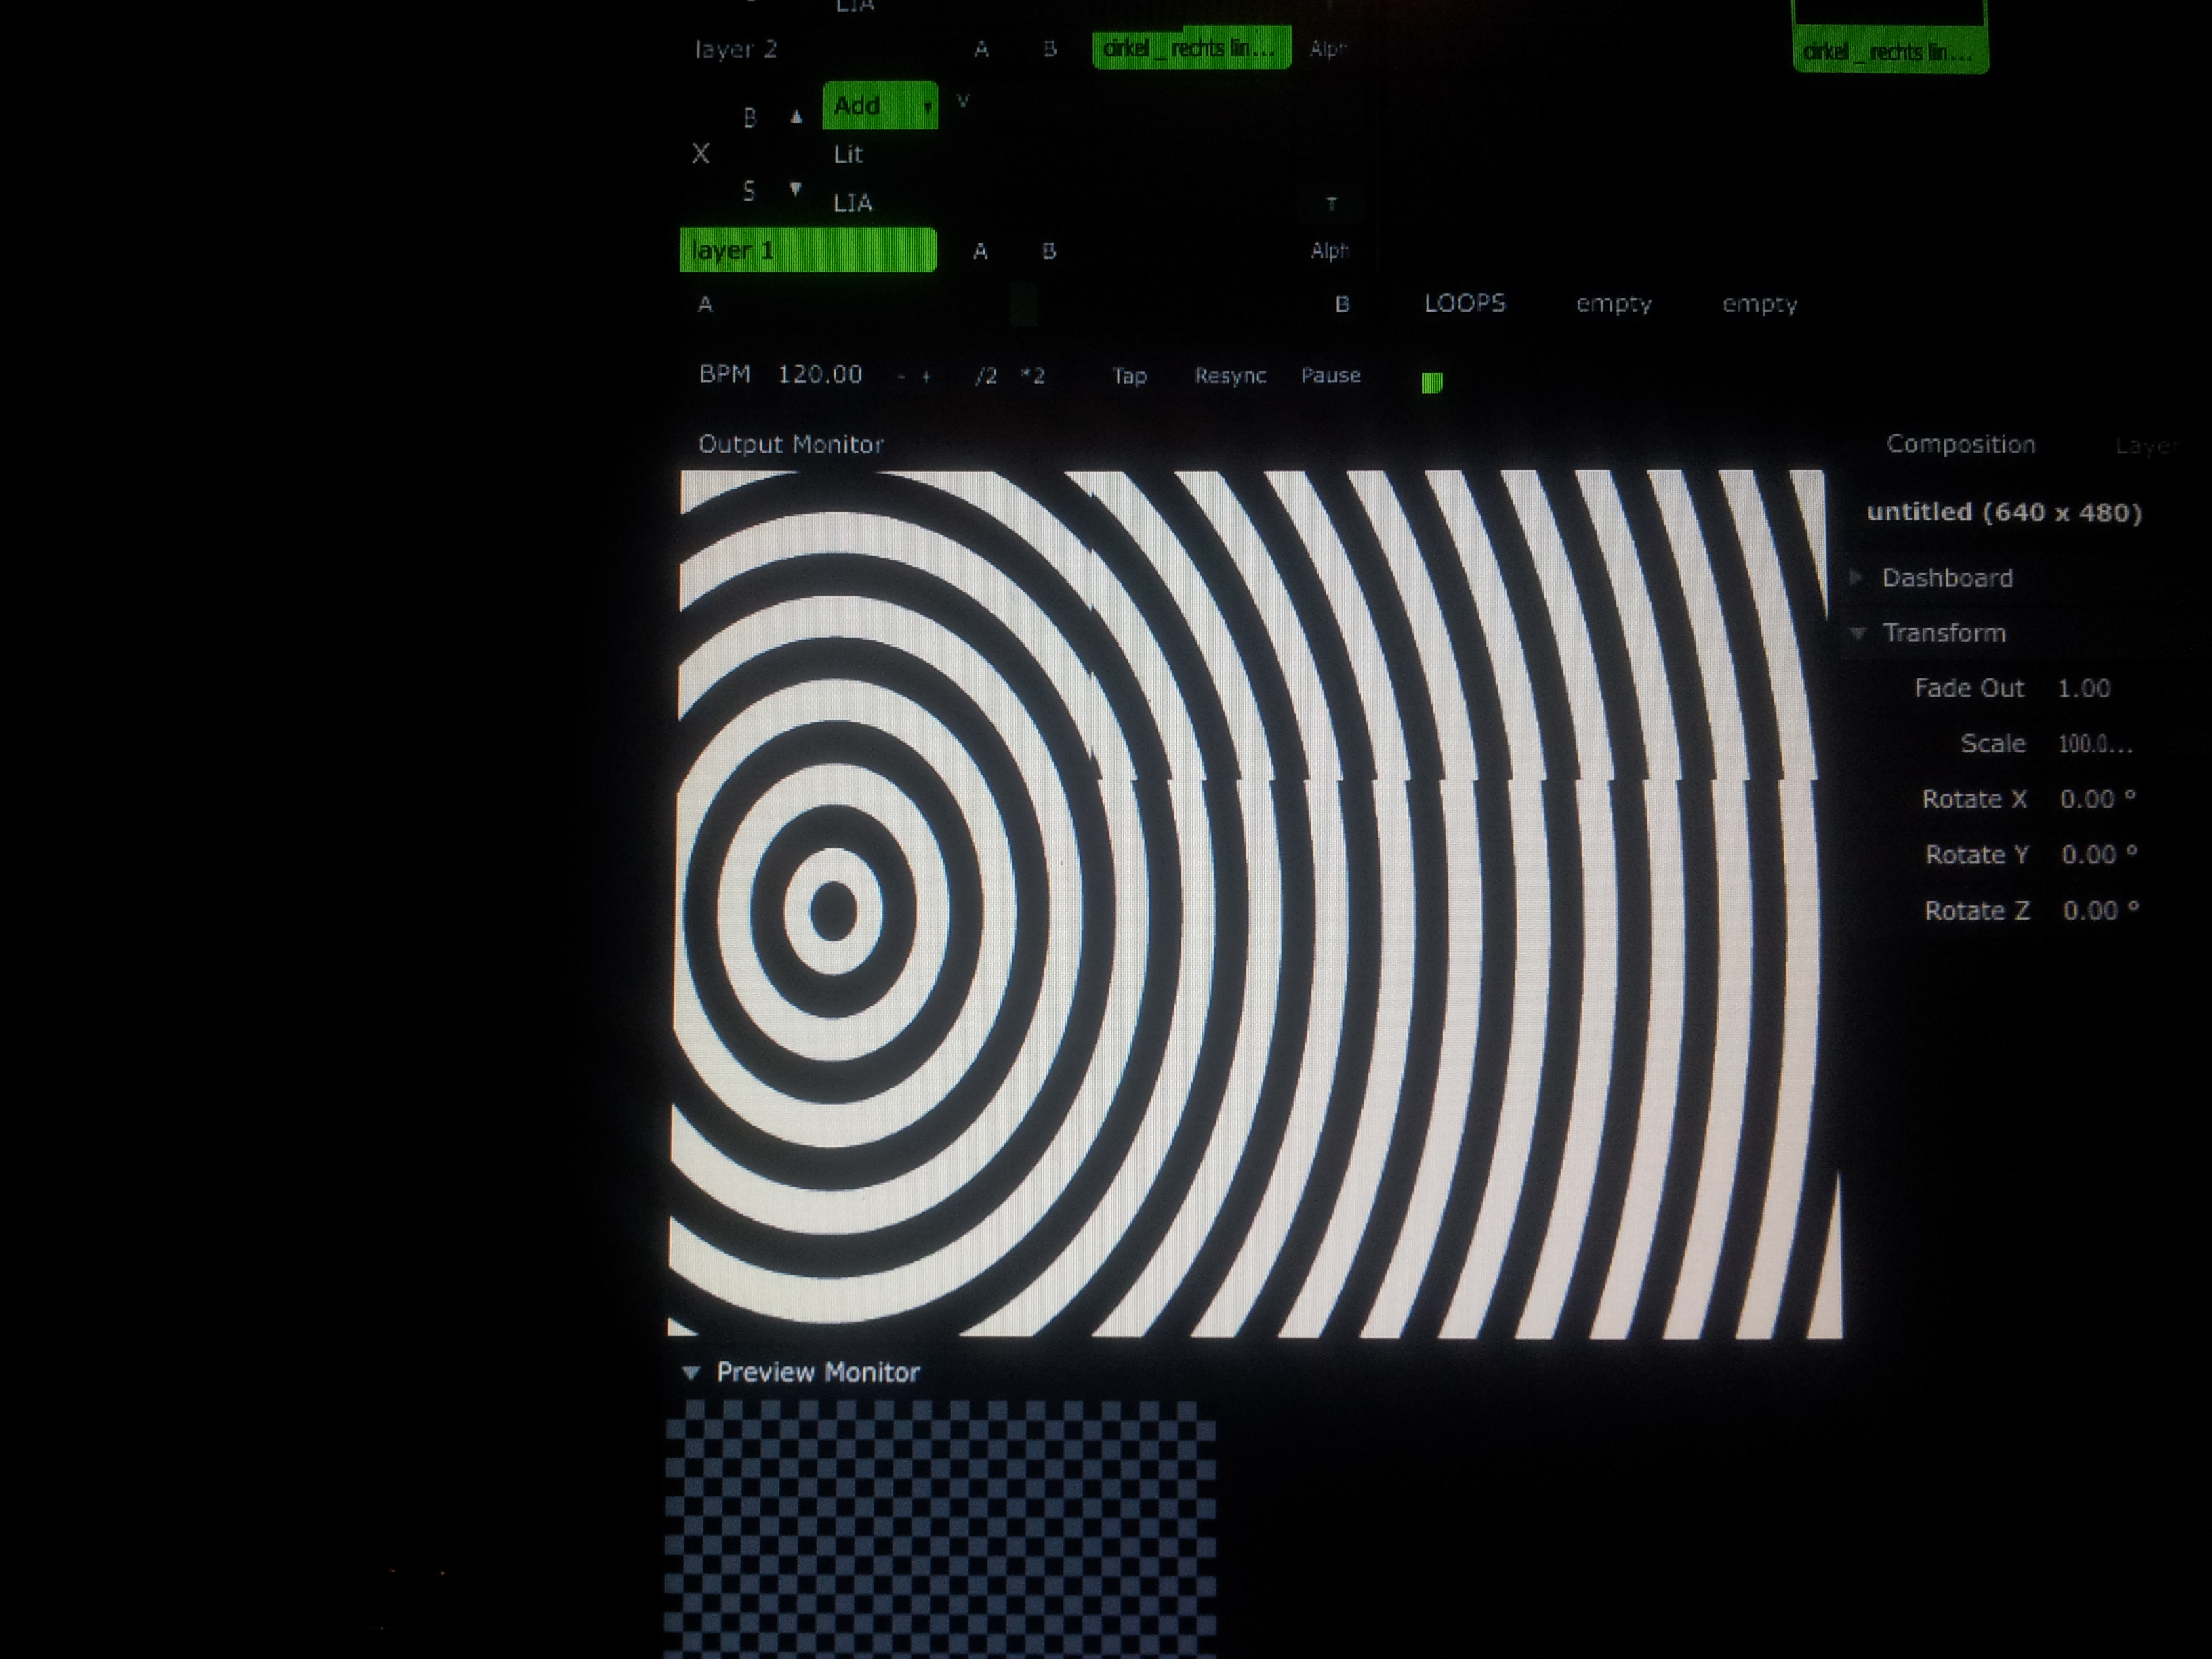Halve the BPM with /2
2212x1659 pixels.
tap(986, 376)
